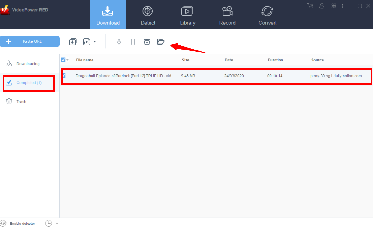
Task: Open the Detect tool
Action: click(x=148, y=14)
